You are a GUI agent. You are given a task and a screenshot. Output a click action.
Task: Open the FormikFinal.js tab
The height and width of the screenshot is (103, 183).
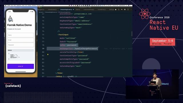pos(102,9)
